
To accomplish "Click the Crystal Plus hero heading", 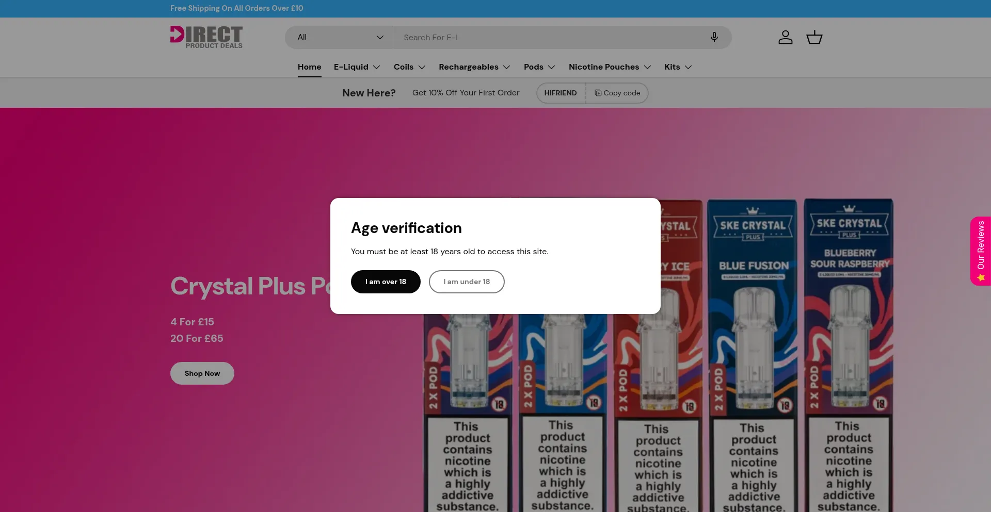I will point(250,286).
